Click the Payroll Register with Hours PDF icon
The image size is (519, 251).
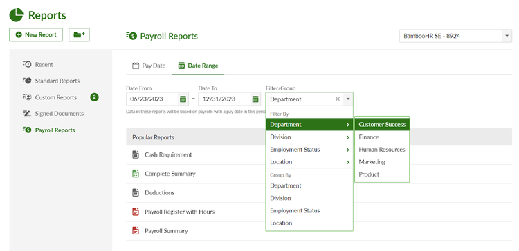pyautogui.click(x=136, y=212)
